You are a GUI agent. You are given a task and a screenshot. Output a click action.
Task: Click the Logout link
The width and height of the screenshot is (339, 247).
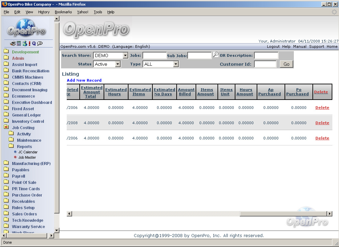pos(273,46)
